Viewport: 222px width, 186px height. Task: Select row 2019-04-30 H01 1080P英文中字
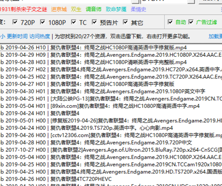(x=111, y=91)
